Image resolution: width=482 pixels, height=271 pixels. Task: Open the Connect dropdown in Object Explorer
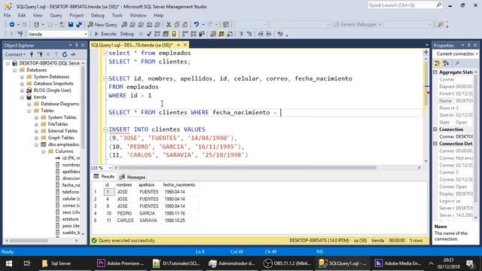pyautogui.click(x=15, y=54)
